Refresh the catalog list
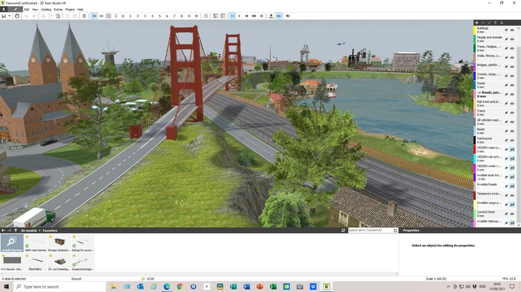521x292 pixels. coord(343,230)
